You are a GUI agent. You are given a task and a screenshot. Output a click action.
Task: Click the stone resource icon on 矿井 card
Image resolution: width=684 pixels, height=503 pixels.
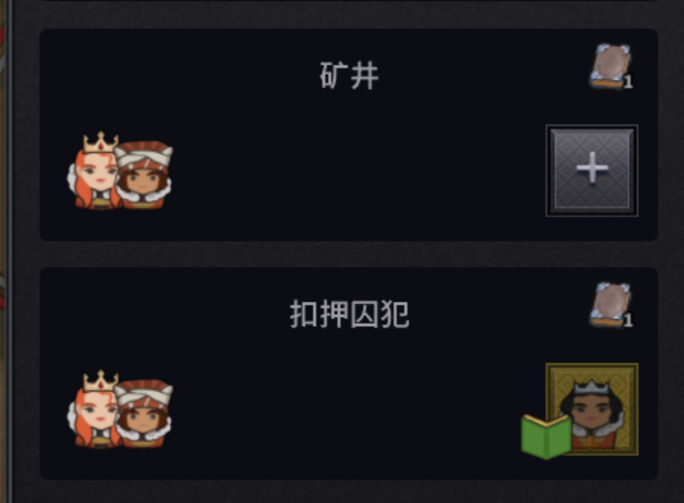pos(611,66)
